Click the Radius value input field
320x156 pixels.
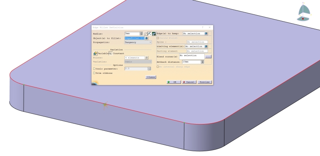(132, 34)
